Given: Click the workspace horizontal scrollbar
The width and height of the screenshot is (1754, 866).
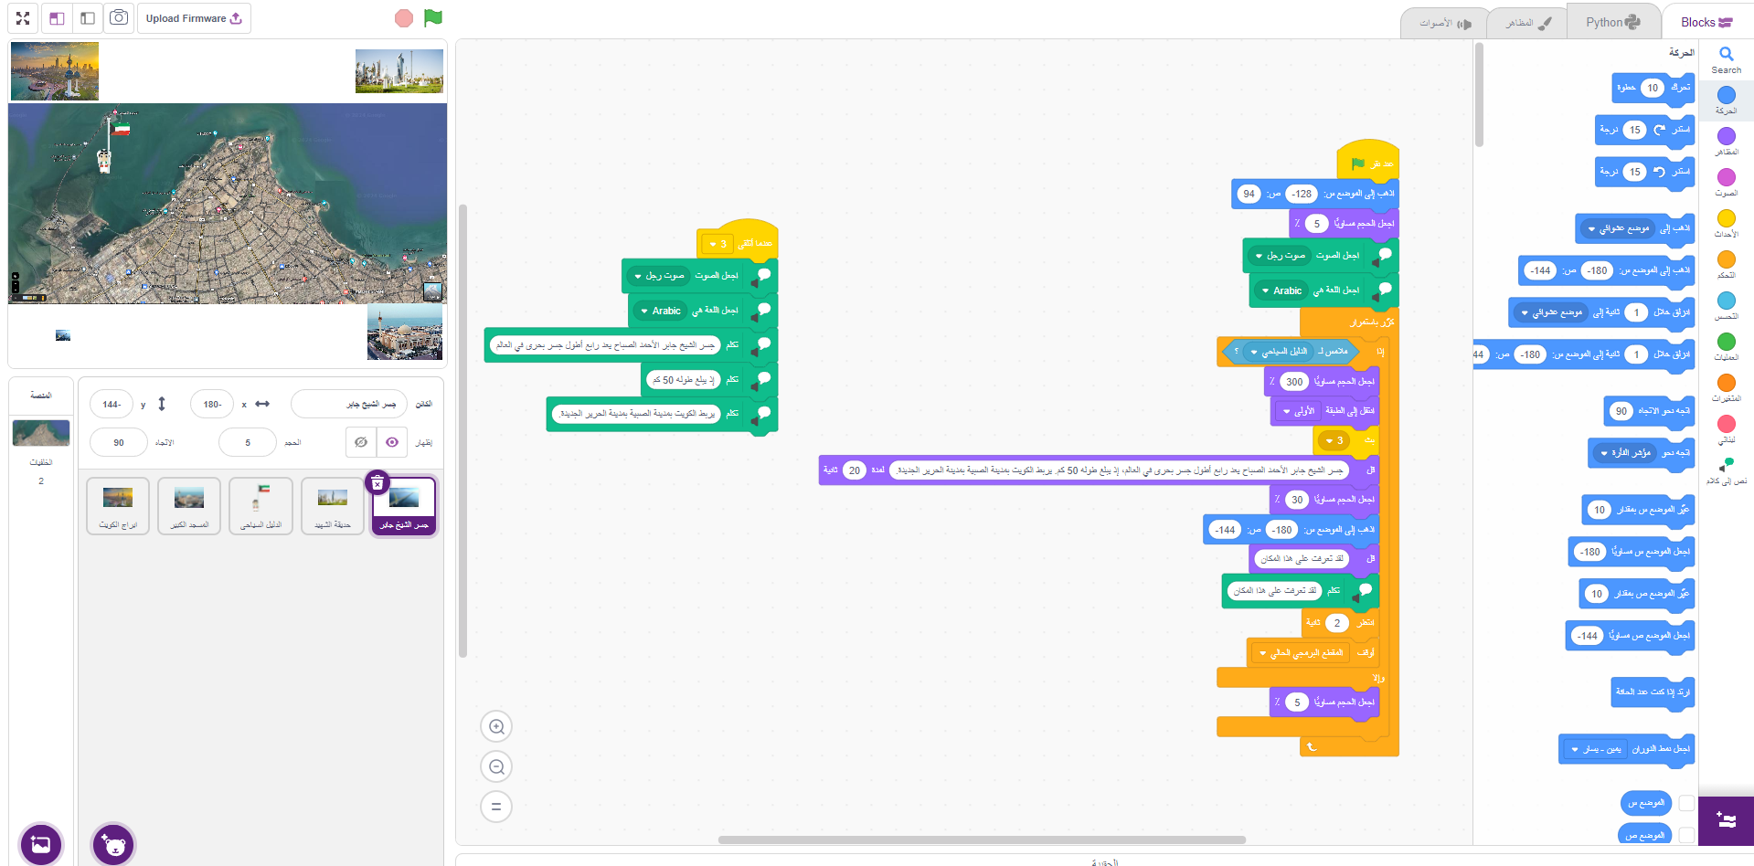Looking at the screenshot, I should coord(982,840).
